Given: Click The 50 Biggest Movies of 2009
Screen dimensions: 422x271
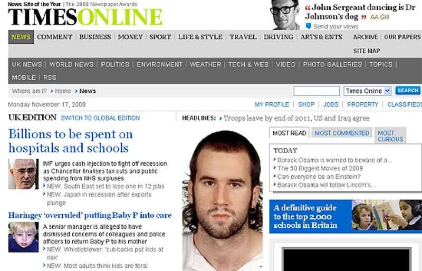Looking at the screenshot, I should [x=320, y=169].
